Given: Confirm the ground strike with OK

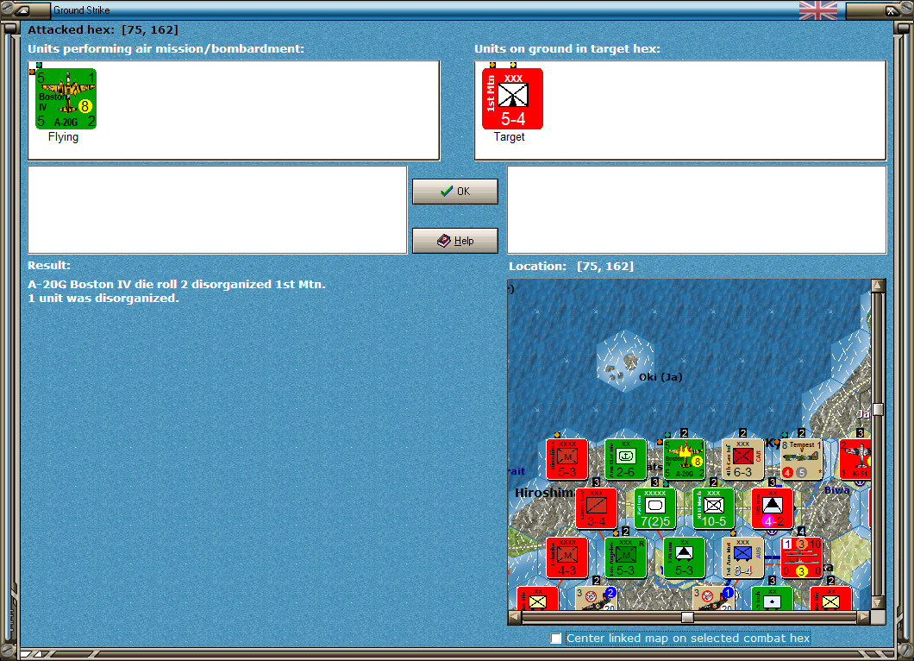Looking at the screenshot, I should click(455, 192).
